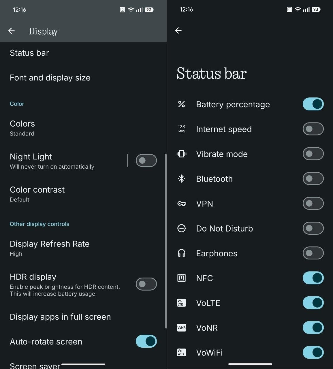Enable the HDR display toggle

coord(146,284)
